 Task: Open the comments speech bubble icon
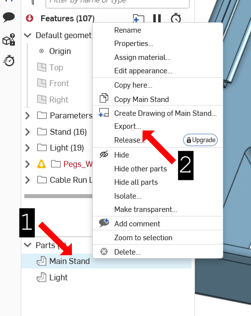tap(8, 17)
